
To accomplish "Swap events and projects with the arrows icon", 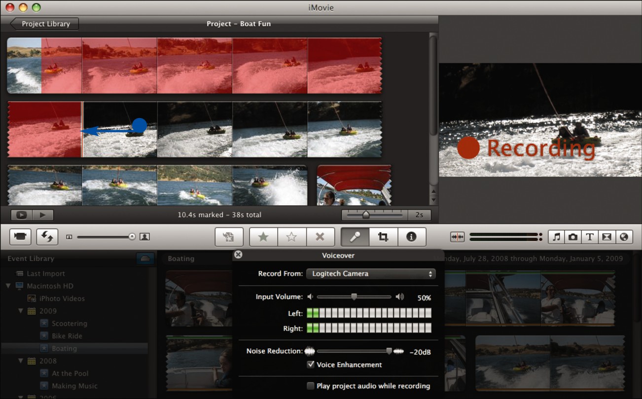I will (x=47, y=237).
